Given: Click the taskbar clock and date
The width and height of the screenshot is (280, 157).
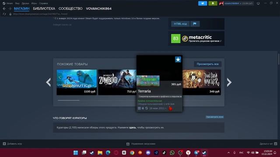Looking at the screenshot, I should [x=267, y=153].
